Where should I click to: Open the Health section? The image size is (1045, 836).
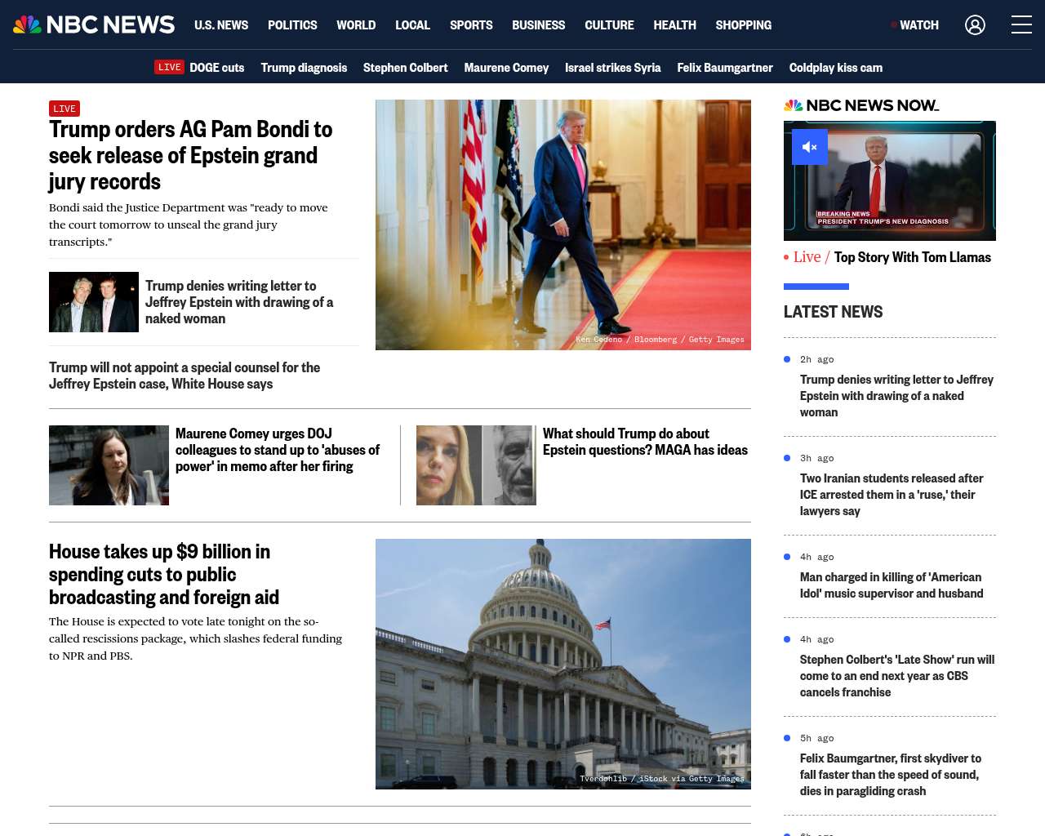tap(674, 25)
